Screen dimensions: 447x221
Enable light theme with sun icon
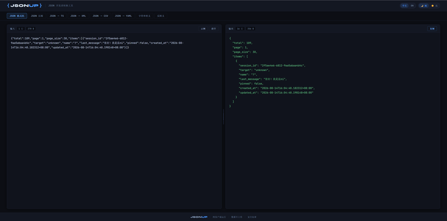pos(435,6)
